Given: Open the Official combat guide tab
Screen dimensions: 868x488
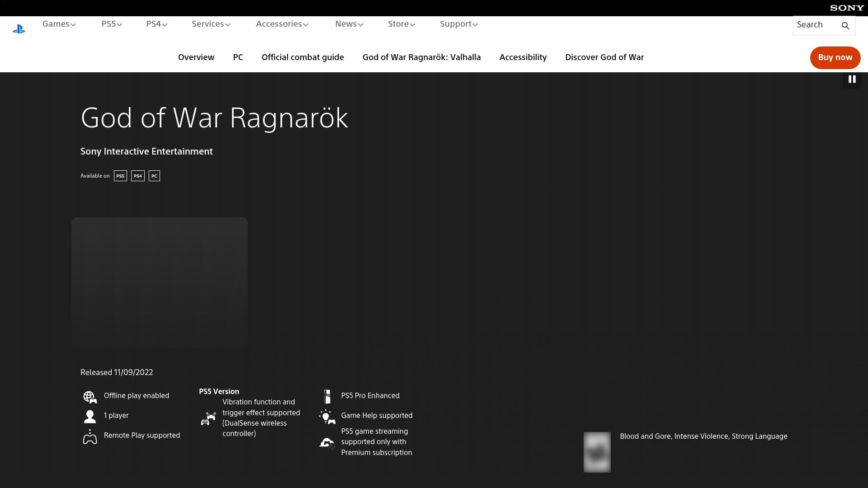Looking at the screenshot, I should [x=302, y=57].
